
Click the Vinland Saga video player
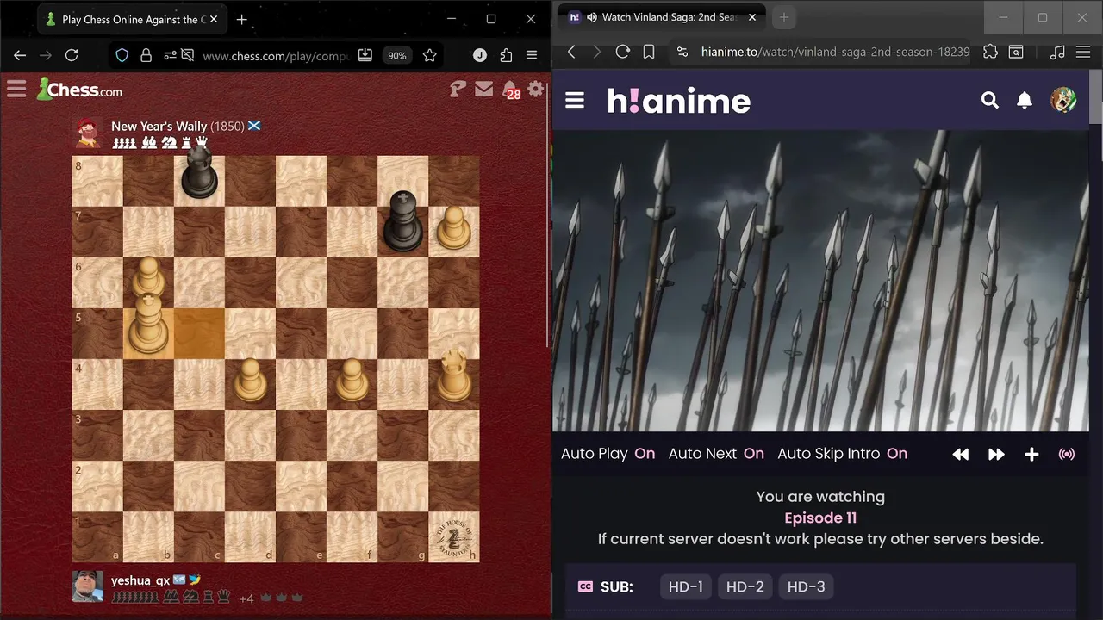pyautogui.click(x=820, y=281)
